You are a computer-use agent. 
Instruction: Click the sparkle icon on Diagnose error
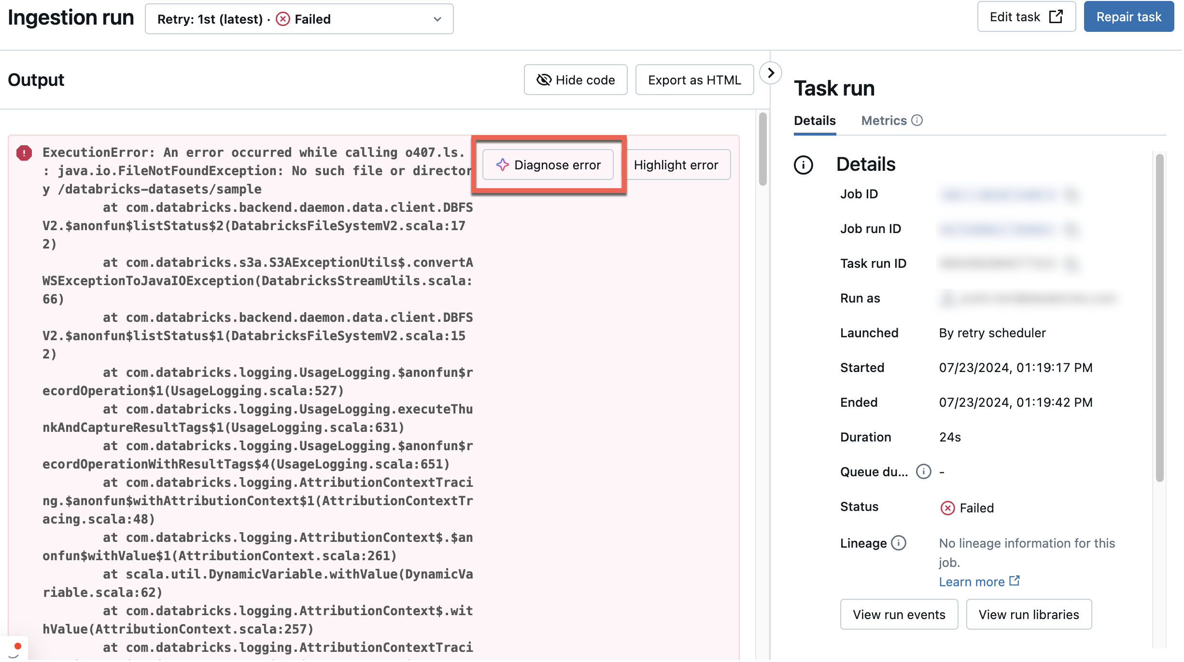[502, 165]
